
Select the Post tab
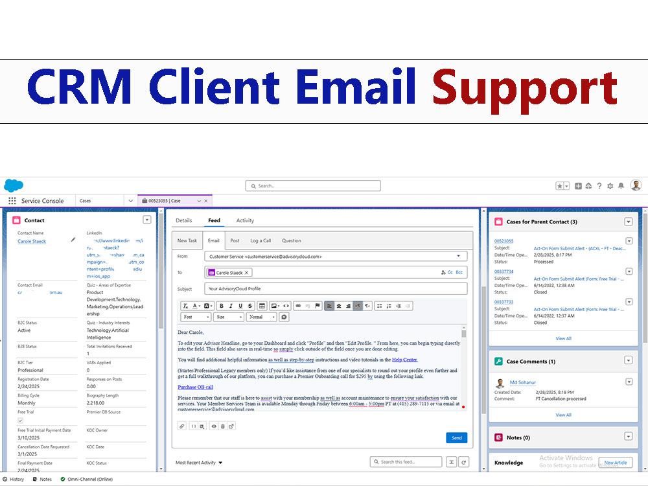pyautogui.click(x=235, y=240)
